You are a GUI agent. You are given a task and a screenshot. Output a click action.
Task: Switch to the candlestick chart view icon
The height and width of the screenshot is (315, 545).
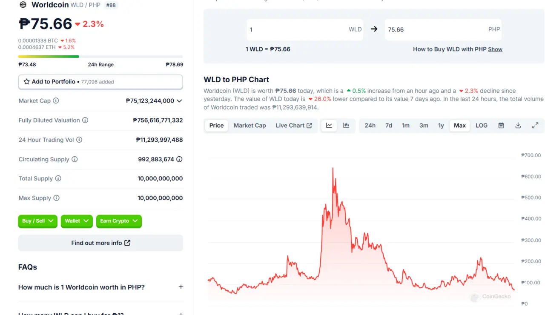pyautogui.click(x=346, y=126)
